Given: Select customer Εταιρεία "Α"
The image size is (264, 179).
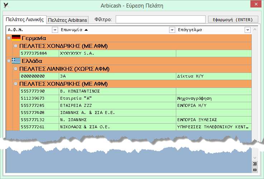Looking at the screenshot, I should (117, 98).
